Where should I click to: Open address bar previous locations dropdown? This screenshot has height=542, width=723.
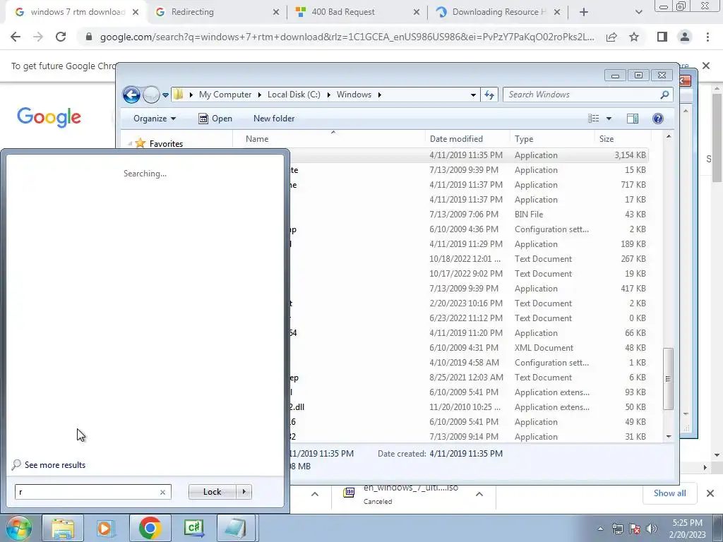[x=473, y=95]
